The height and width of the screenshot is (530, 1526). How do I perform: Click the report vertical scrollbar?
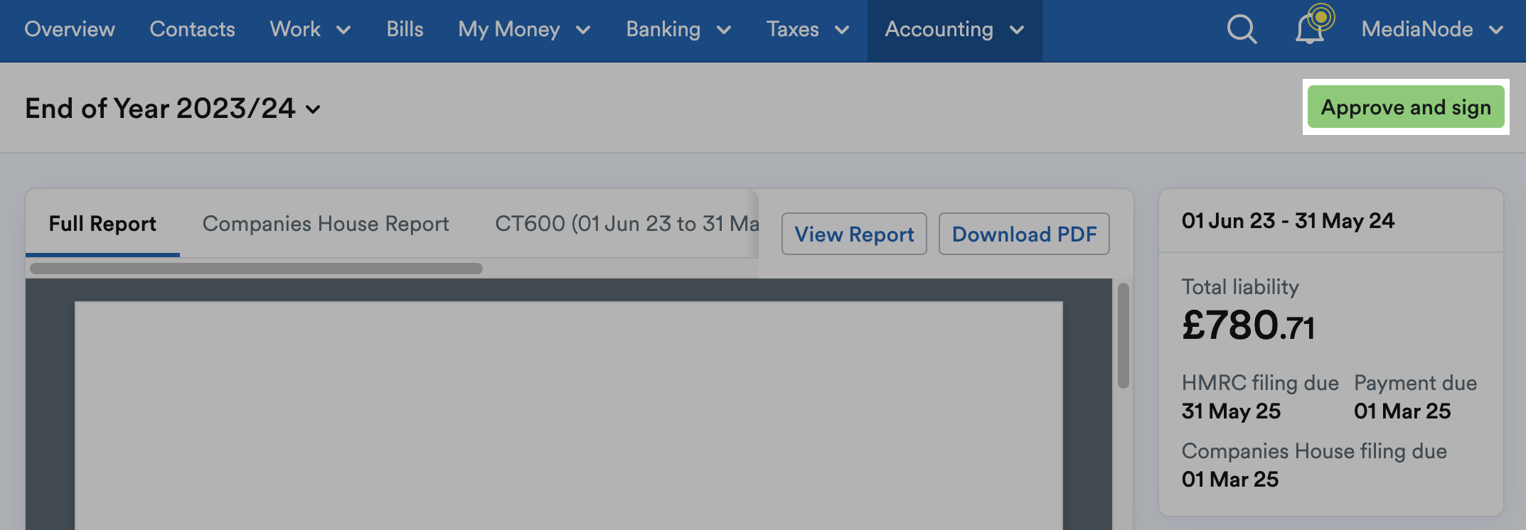coord(1123,335)
